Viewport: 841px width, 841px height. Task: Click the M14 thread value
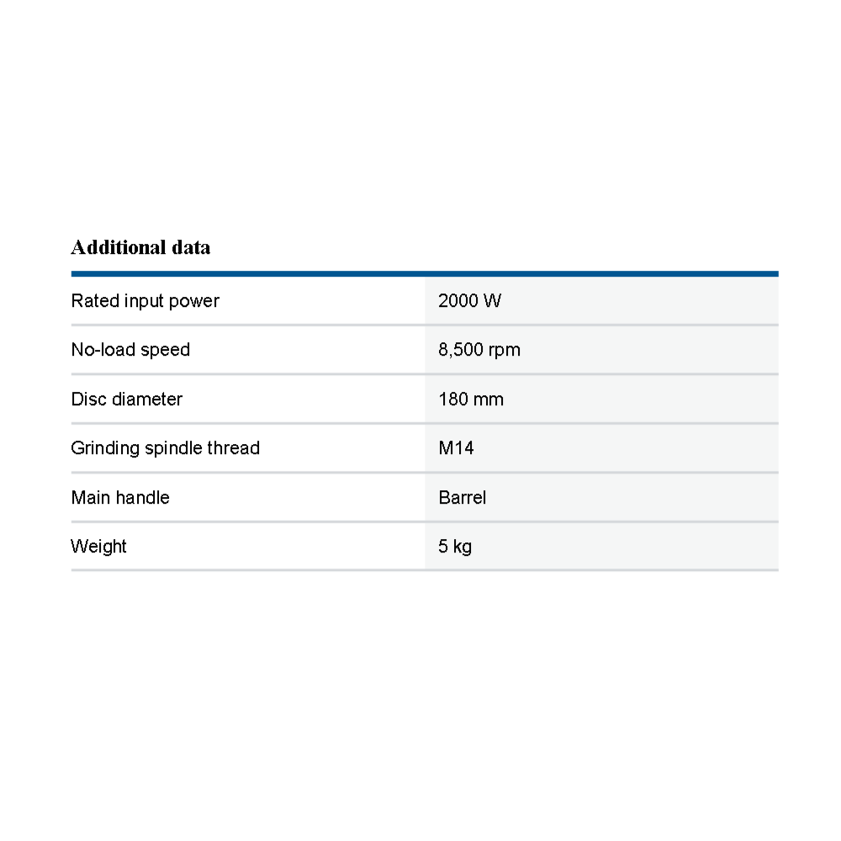click(456, 448)
